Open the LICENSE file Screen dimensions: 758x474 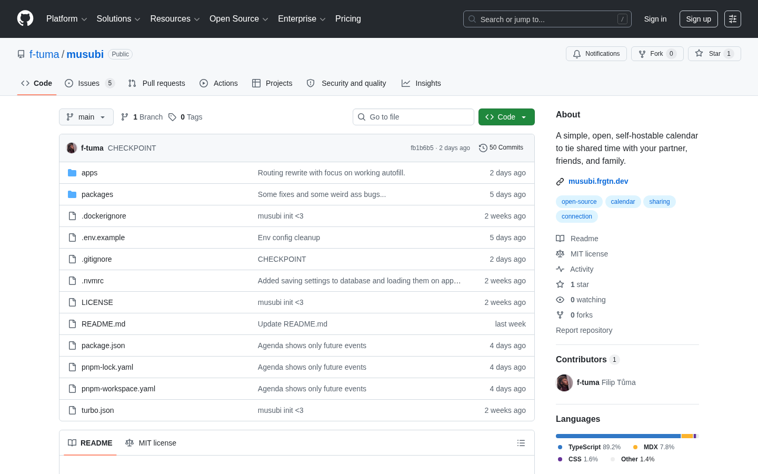pos(97,302)
